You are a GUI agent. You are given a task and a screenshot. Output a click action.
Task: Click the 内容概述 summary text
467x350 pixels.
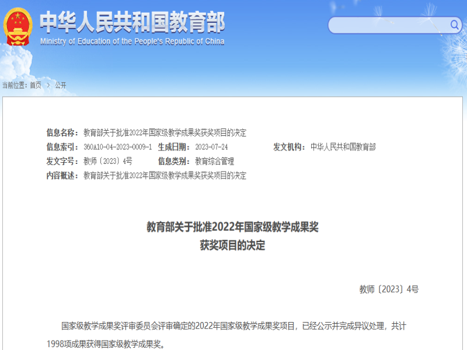point(165,176)
